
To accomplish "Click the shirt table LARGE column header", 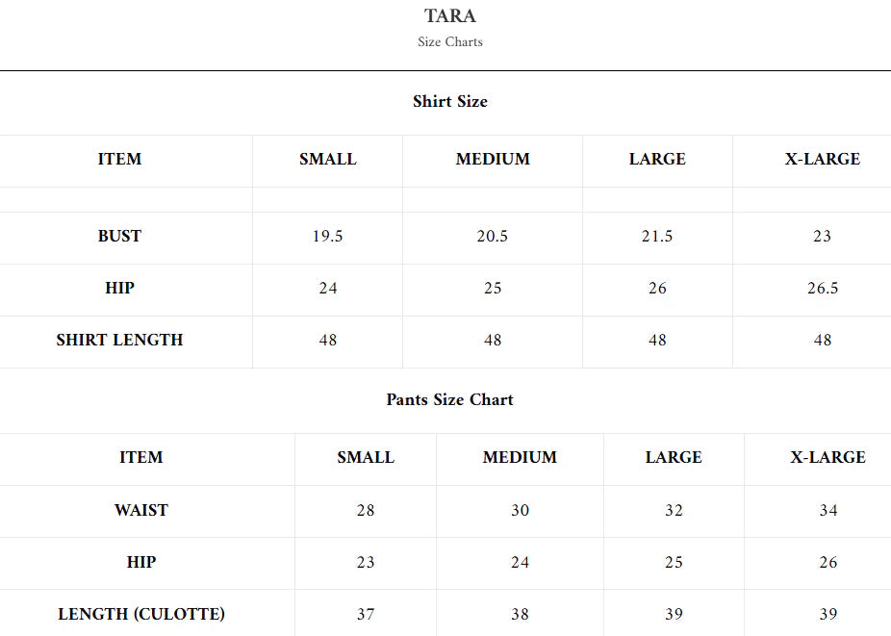I will click(x=657, y=159).
